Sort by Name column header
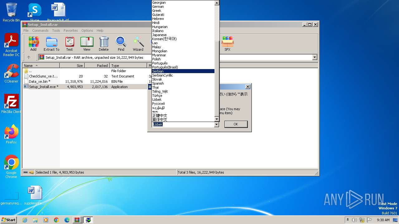Viewport: 399px width, 224px height. pos(41,66)
